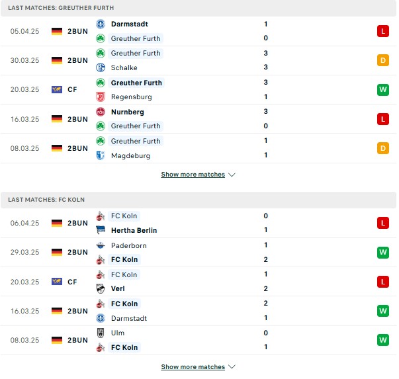Image resolution: width=399 pixels, height=379 pixels.
Task: Click the Paderborn club crest icon
Action: tap(101, 245)
